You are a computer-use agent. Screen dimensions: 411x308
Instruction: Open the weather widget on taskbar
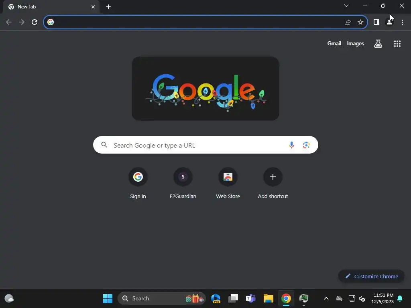[x=9, y=298]
